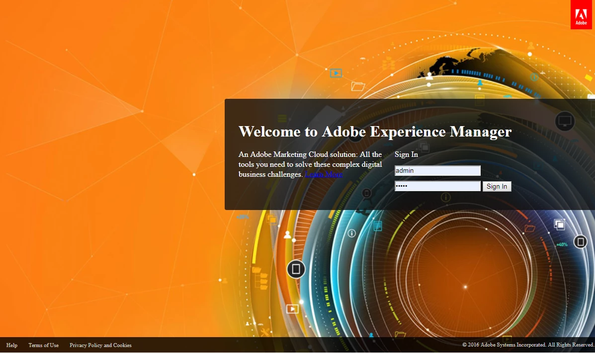The image size is (595, 353).
Task: Focus the masked password input field
Action: coord(437,186)
